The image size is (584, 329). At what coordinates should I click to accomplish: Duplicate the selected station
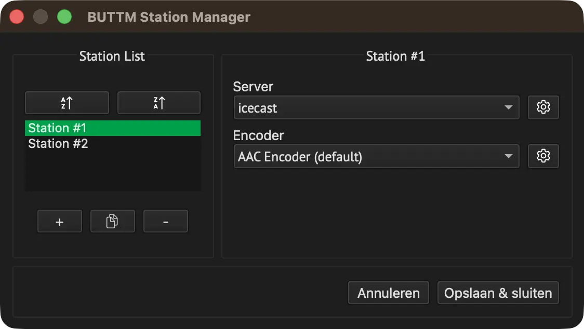point(112,222)
